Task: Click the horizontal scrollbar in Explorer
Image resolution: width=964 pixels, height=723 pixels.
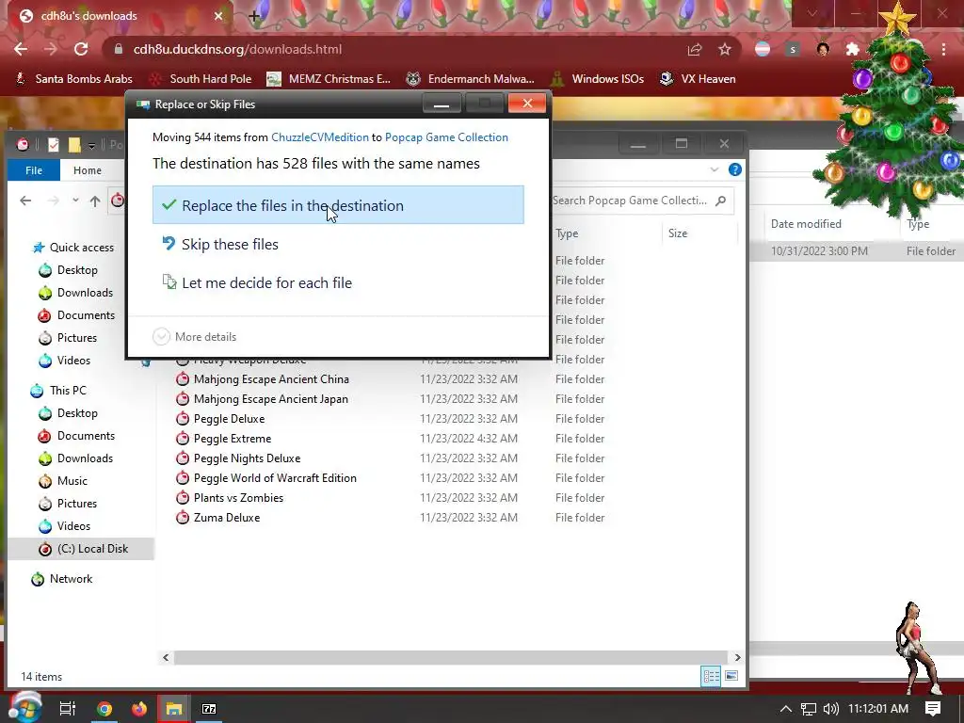Action: (x=450, y=657)
